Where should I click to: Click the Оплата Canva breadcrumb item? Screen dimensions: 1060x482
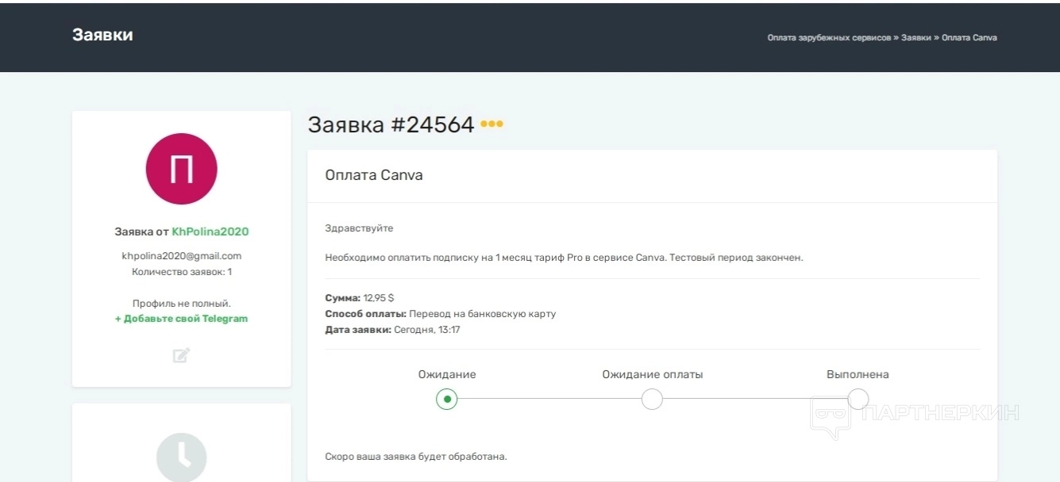(x=969, y=37)
